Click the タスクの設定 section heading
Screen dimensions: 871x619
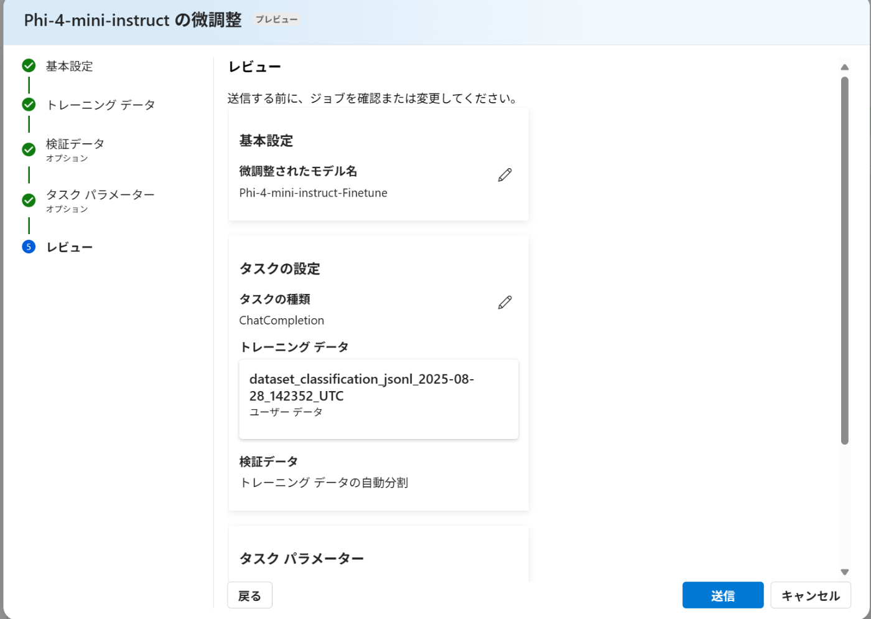(280, 269)
